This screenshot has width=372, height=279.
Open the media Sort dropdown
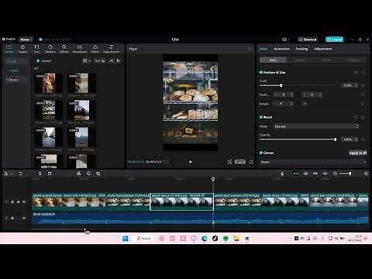pos(99,60)
